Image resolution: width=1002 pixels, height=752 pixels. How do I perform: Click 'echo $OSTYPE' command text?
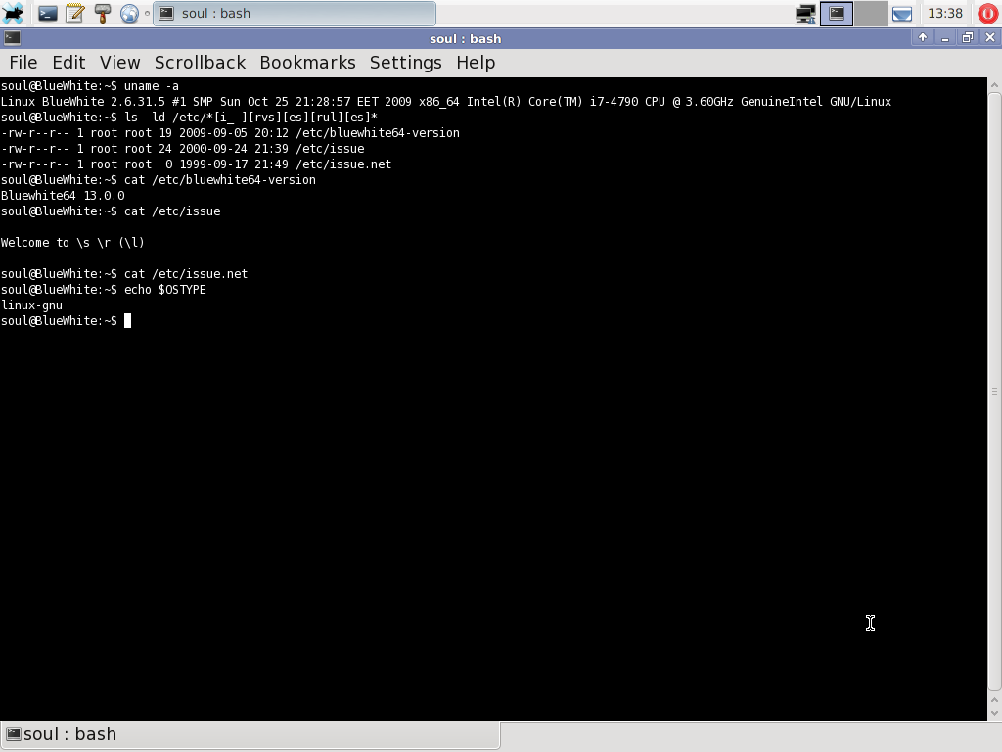click(x=164, y=290)
